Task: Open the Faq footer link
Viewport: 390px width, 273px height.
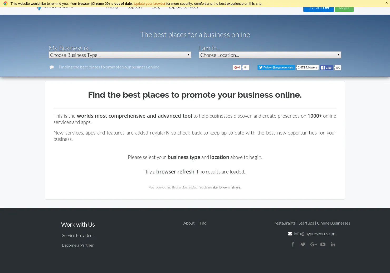Action: (x=203, y=223)
